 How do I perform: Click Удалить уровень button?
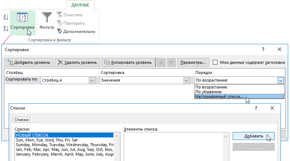click(x=77, y=62)
